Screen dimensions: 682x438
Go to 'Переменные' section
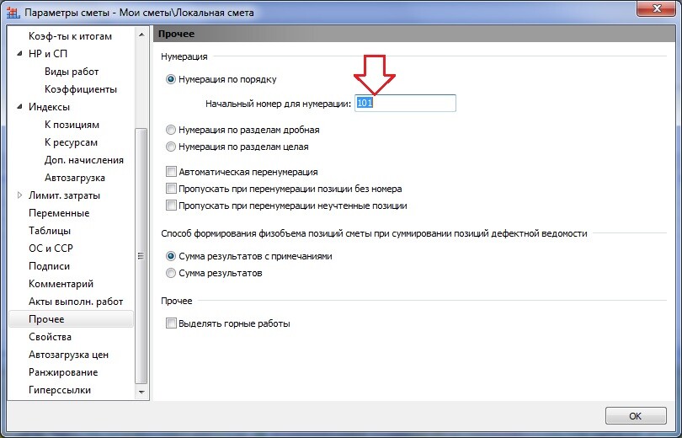tap(59, 213)
